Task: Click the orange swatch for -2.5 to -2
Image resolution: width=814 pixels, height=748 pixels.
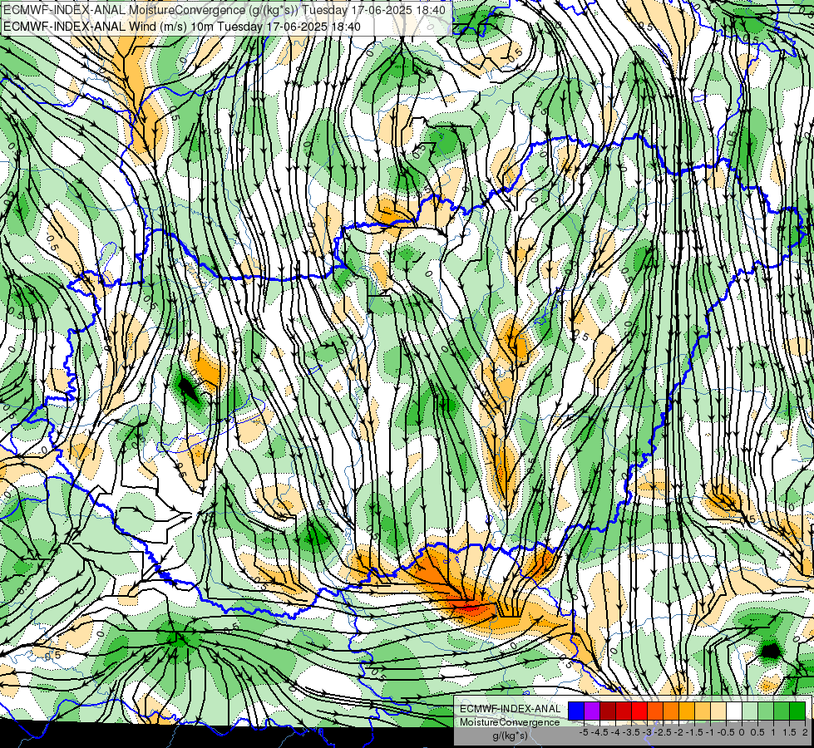Action: pyautogui.click(x=671, y=711)
